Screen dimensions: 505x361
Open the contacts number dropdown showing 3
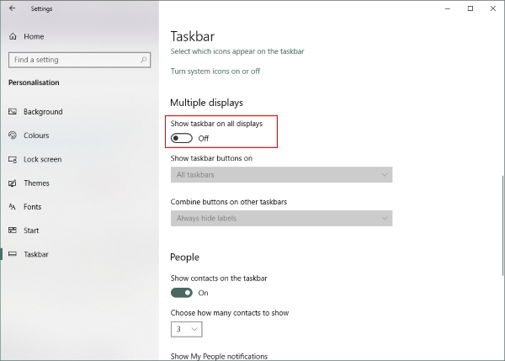click(187, 329)
